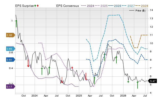Click the 4 label on the price axis
Screen dimensions: 163x97
pos(151,93)
